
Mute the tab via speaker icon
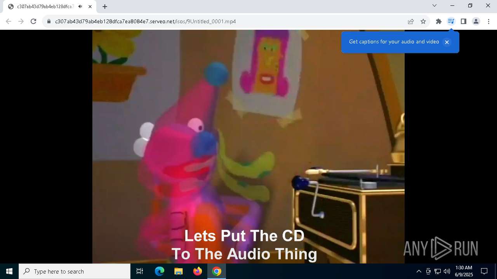[x=80, y=7]
